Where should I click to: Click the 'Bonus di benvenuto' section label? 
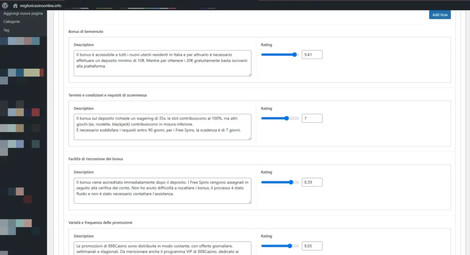click(x=86, y=32)
